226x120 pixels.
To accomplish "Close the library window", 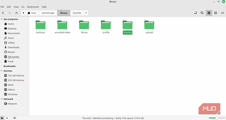I will pyautogui.click(x=223, y=2).
